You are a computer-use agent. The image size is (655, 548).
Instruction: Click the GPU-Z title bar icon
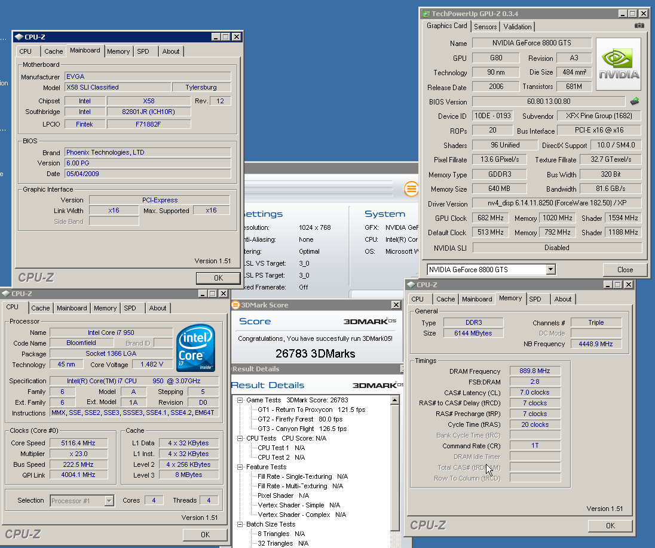click(x=426, y=14)
